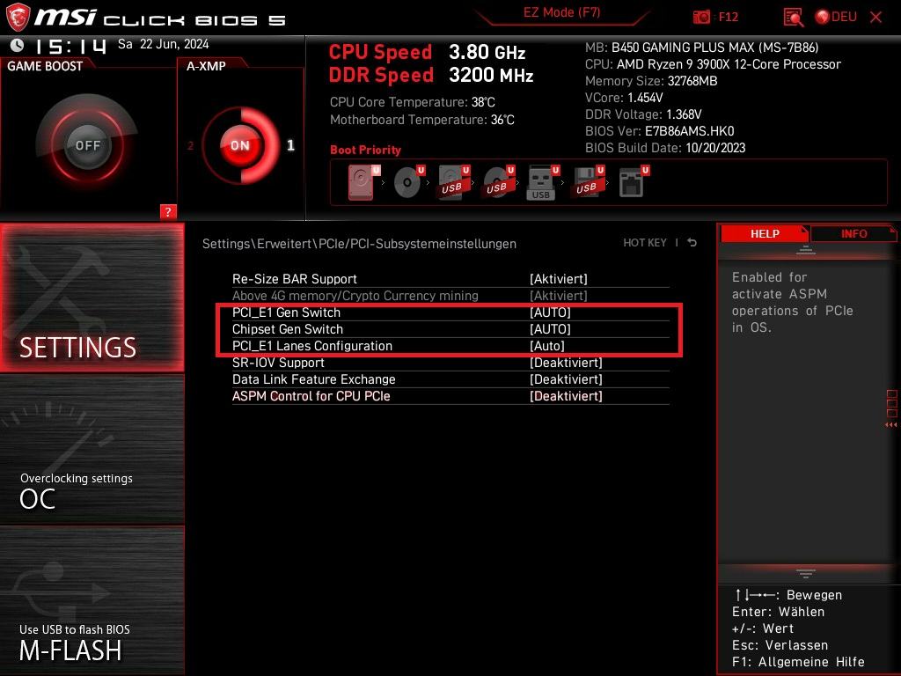Select the CD/DVD drive boot device icon

point(408,182)
